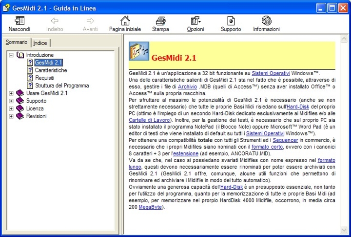Select the Supporto tree label
Viewport: 351px width, 237px height.
pyautogui.click(x=36, y=101)
